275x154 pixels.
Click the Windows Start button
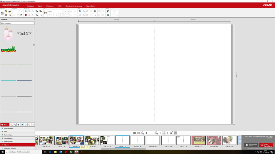[x=2, y=152]
